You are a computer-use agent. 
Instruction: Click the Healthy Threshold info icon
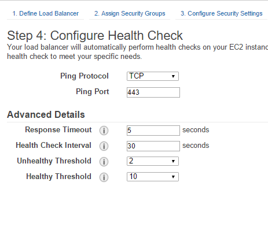104,177
